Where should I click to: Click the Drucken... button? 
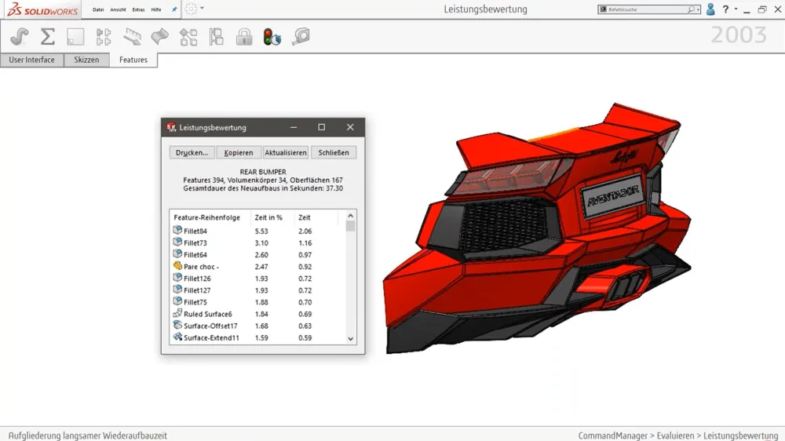pos(192,153)
